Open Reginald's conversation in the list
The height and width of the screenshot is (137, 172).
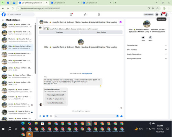coord(17,91)
